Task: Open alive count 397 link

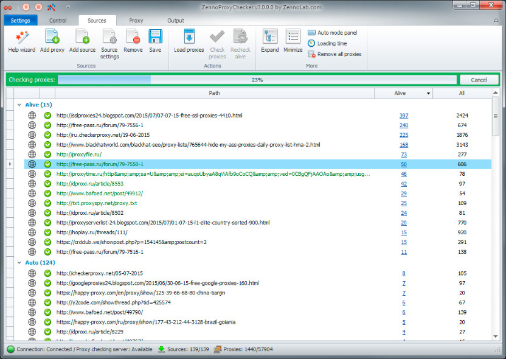Action: (404, 116)
